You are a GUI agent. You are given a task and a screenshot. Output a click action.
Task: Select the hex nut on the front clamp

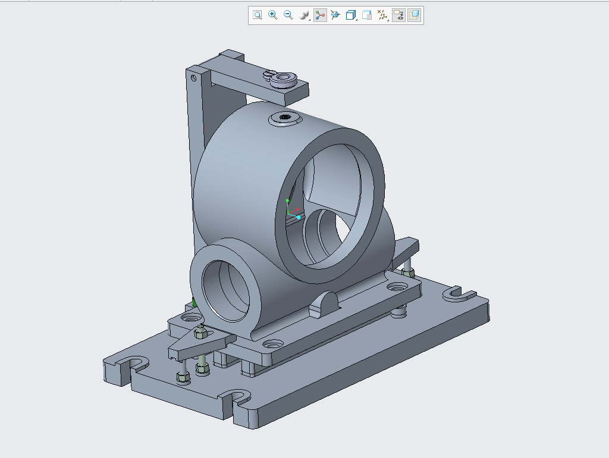(200, 332)
